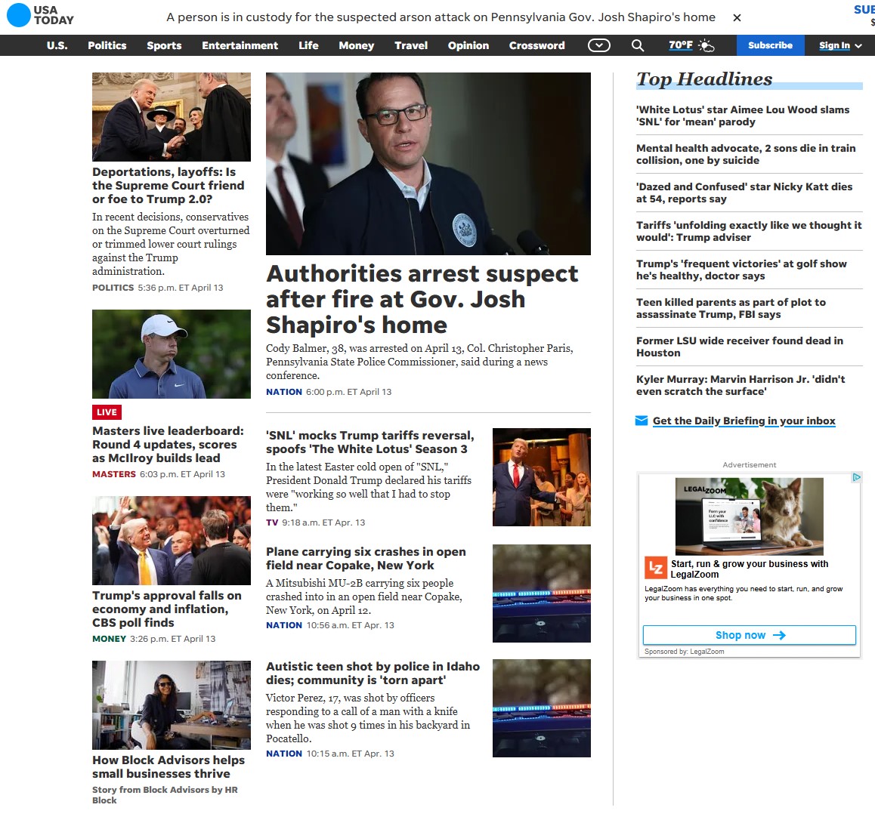Navigate to Sports
This screenshot has width=875, height=817.
click(x=164, y=45)
